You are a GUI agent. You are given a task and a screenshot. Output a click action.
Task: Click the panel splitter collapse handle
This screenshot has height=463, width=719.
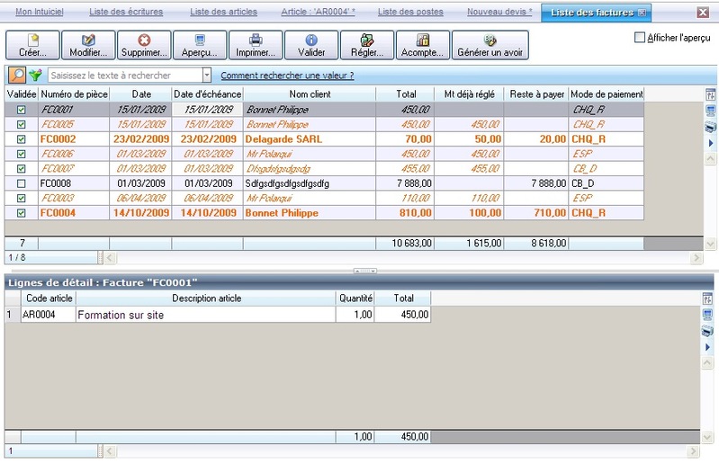point(365,271)
